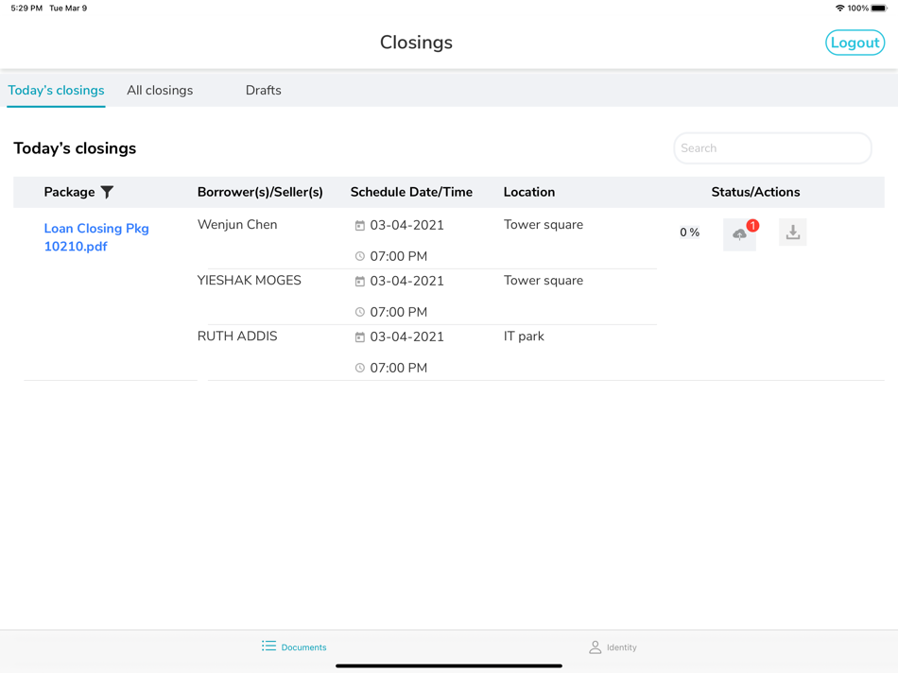Switch to Today's closings tab

pyautogui.click(x=56, y=90)
